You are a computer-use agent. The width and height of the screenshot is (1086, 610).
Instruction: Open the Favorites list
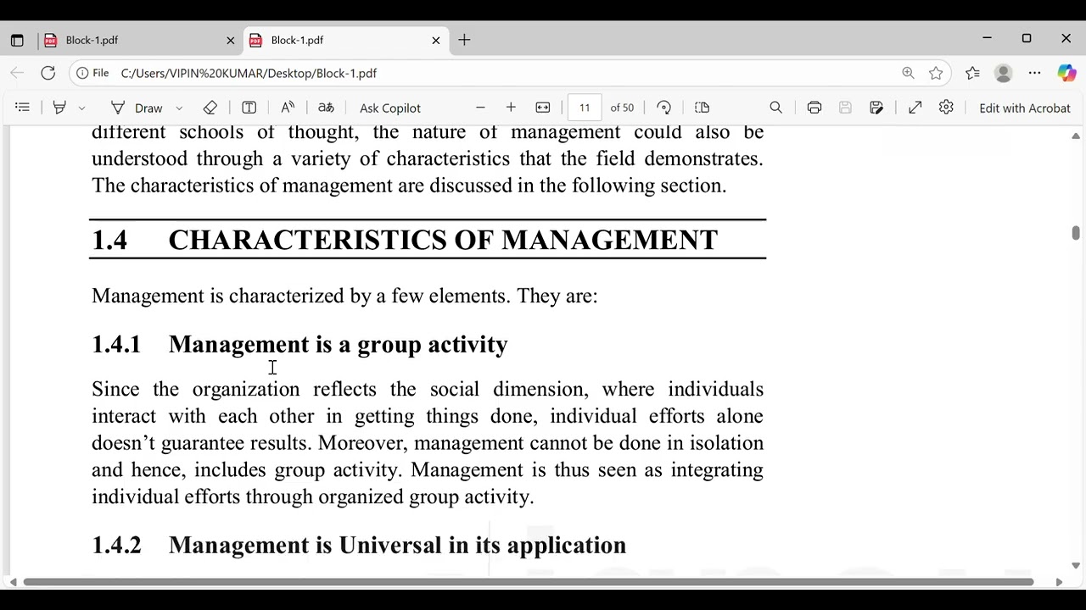pos(972,73)
